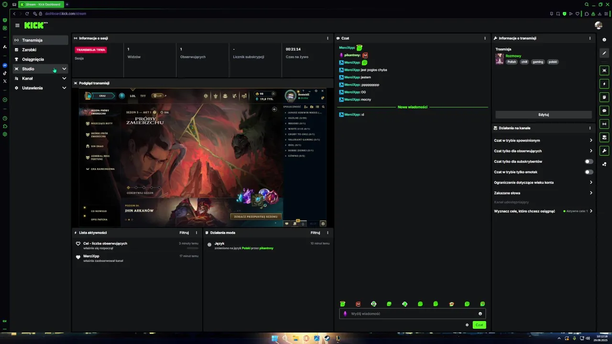Open File Explorer from taskbar
This screenshot has width=612, height=344.
(295, 338)
